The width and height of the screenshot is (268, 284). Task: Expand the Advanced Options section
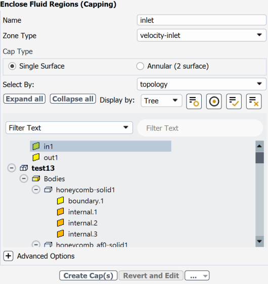tap(8, 256)
